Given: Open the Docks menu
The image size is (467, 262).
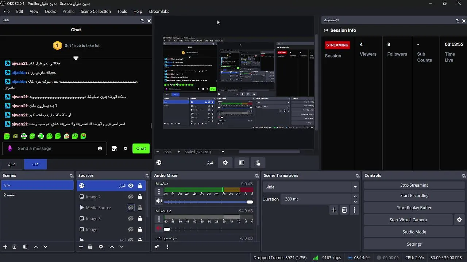Looking at the screenshot, I should point(50,11).
